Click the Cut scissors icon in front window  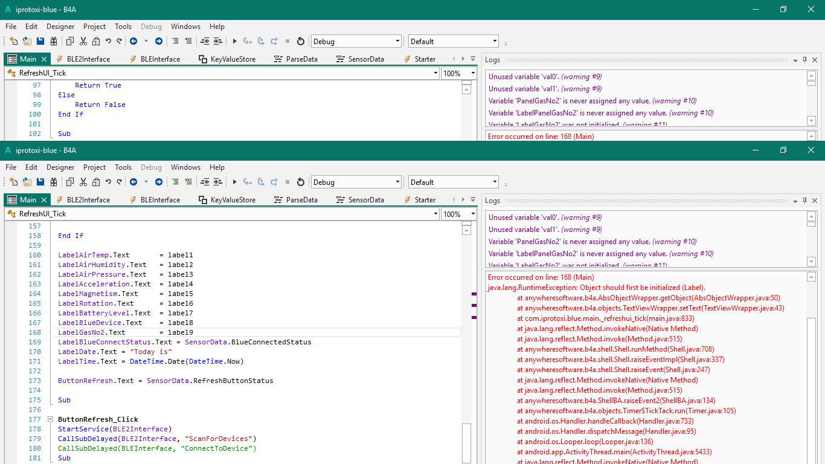click(x=83, y=182)
